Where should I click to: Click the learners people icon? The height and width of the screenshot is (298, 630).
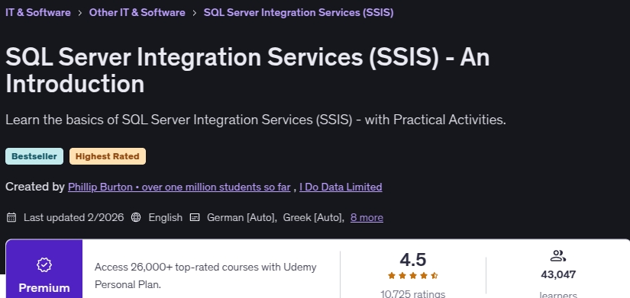point(558,256)
